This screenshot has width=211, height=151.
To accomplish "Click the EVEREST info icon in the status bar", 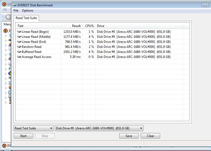I will point(4,146).
